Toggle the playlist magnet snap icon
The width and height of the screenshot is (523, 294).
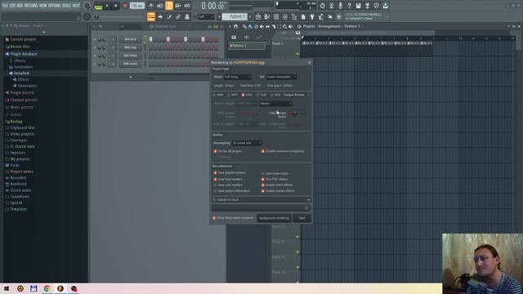point(236,26)
